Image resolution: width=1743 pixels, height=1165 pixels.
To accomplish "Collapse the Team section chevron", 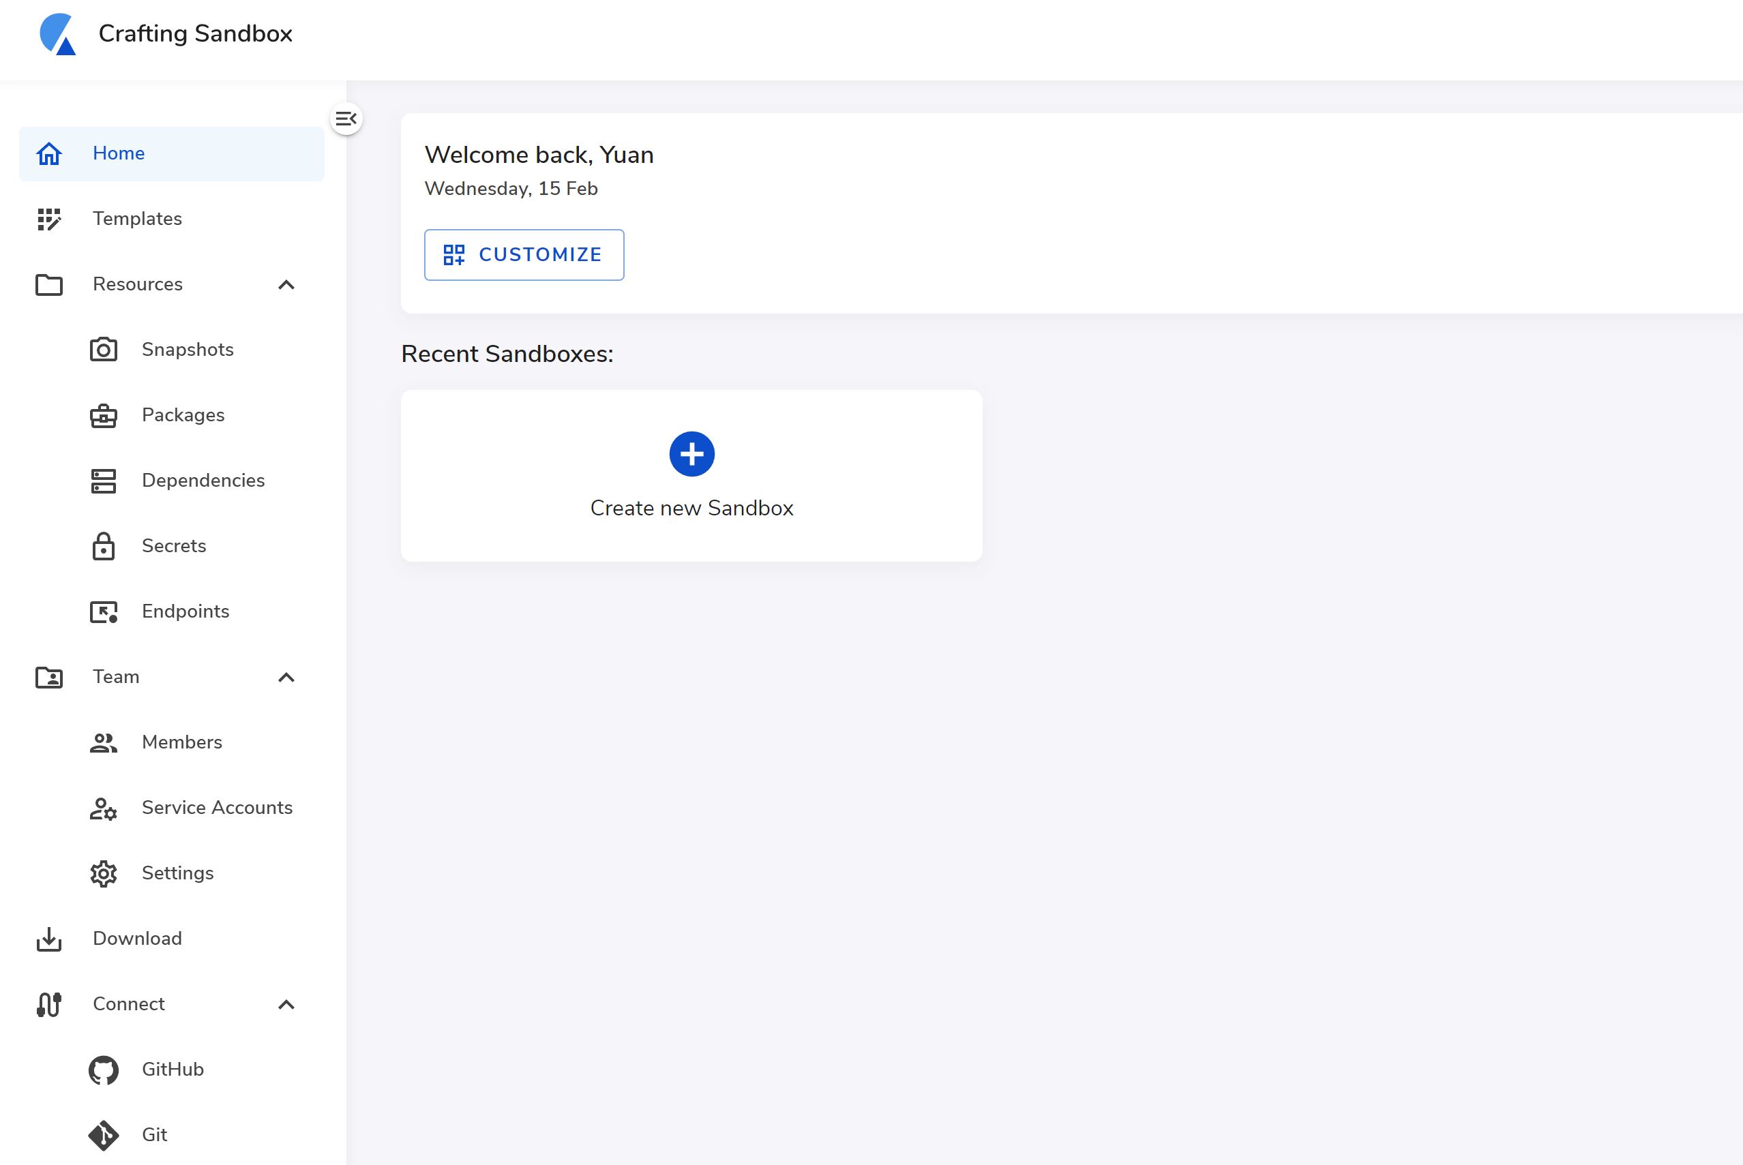I will click(x=286, y=677).
